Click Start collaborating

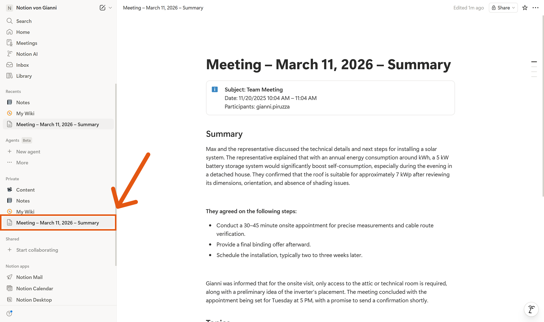[37, 250]
